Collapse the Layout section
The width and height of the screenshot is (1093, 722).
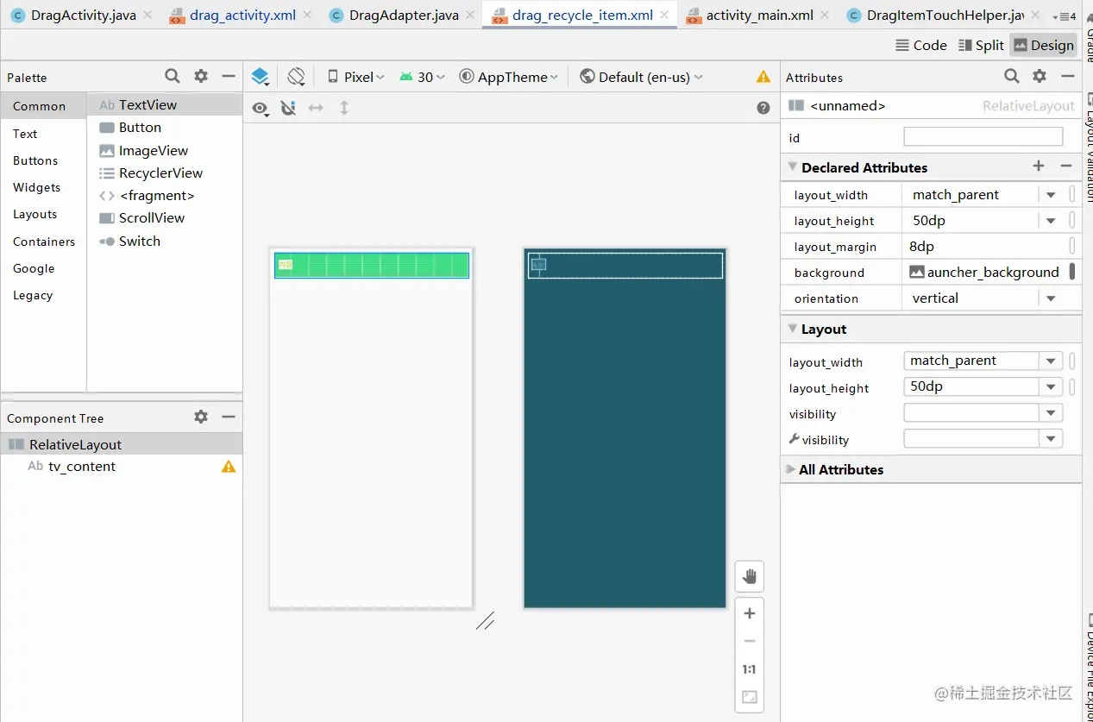click(x=792, y=329)
